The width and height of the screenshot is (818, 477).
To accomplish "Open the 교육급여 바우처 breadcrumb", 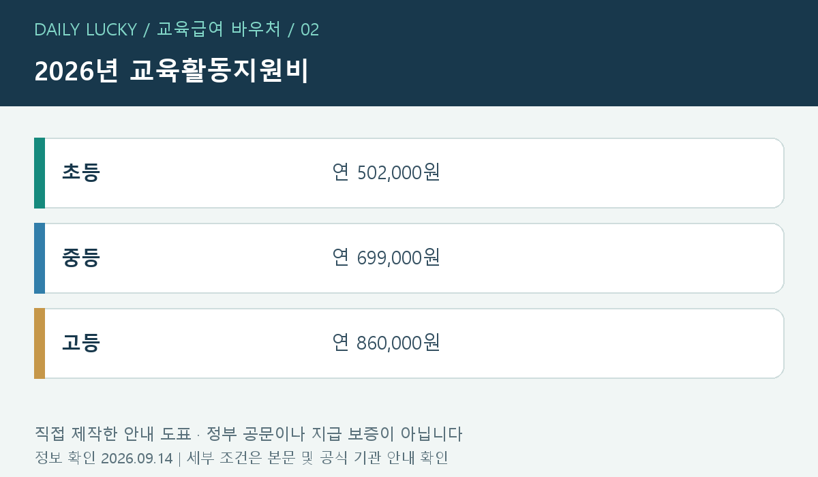I will [219, 29].
